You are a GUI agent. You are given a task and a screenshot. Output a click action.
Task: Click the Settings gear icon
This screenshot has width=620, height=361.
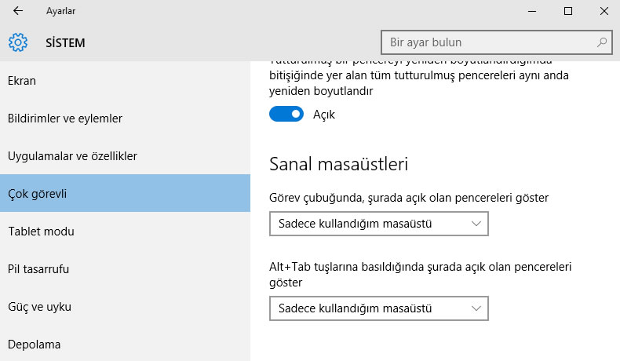[18, 42]
